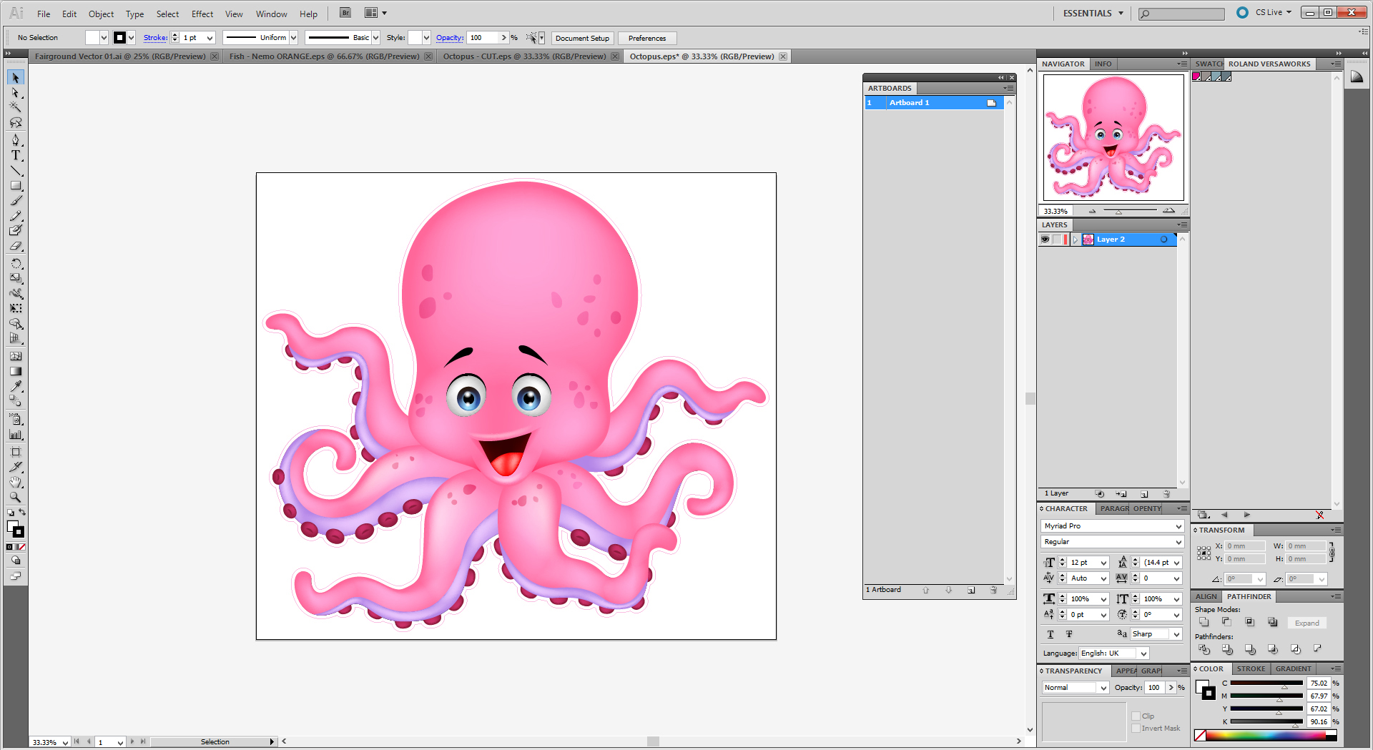This screenshot has height=750, width=1373.
Task: Select the Zoom tool in toolbox
Action: 16,497
